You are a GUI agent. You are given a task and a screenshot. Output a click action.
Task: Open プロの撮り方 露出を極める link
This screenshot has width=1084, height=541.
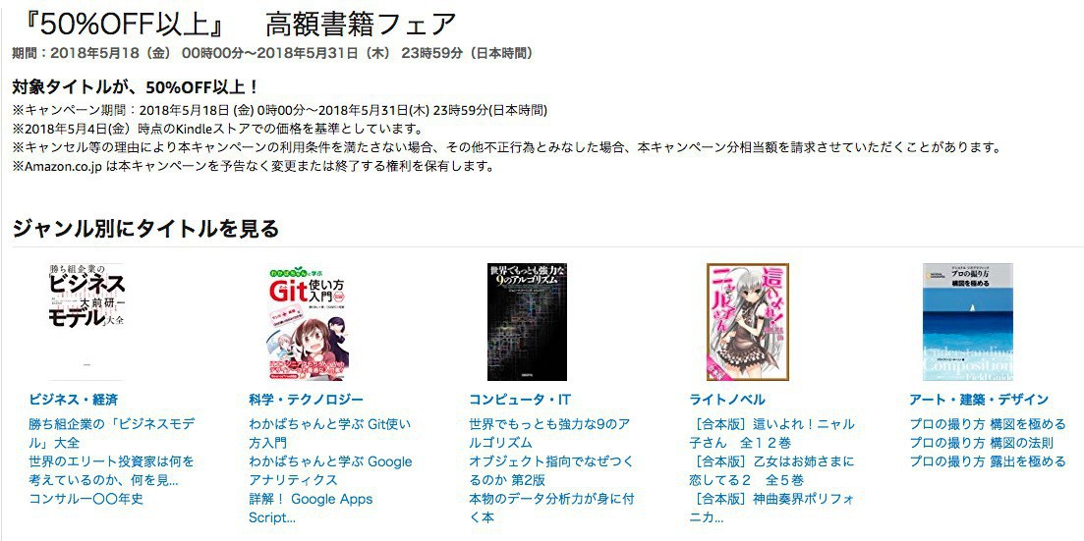tap(988, 461)
